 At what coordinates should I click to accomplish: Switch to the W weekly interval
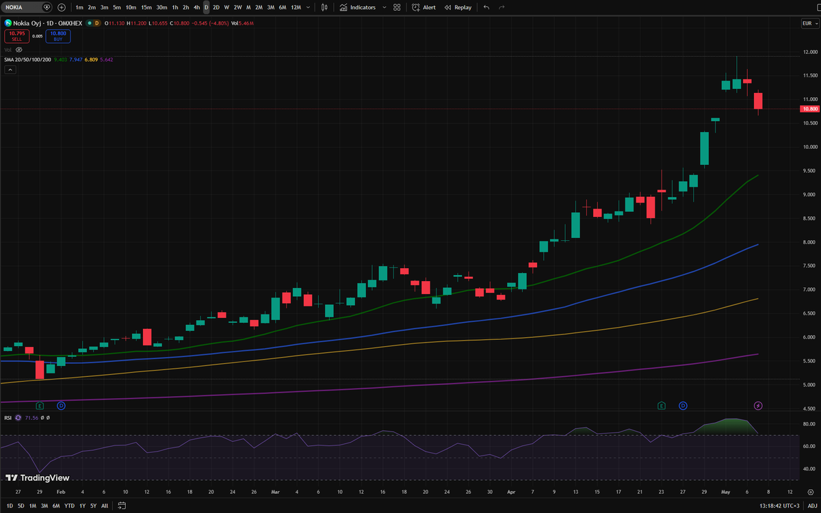pyautogui.click(x=226, y=7)
